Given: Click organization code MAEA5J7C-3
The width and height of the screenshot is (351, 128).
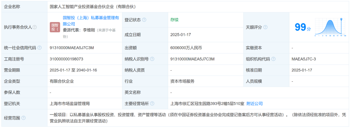Looking at the screenshot, I should pyautogui.click(x=304, y=59).
